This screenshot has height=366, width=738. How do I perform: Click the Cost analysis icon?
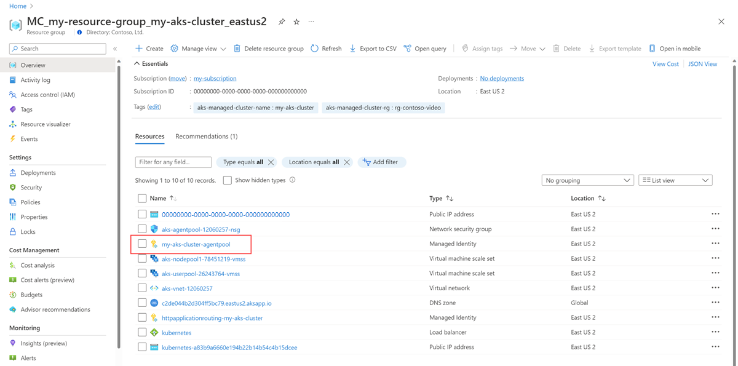(13, 265)
